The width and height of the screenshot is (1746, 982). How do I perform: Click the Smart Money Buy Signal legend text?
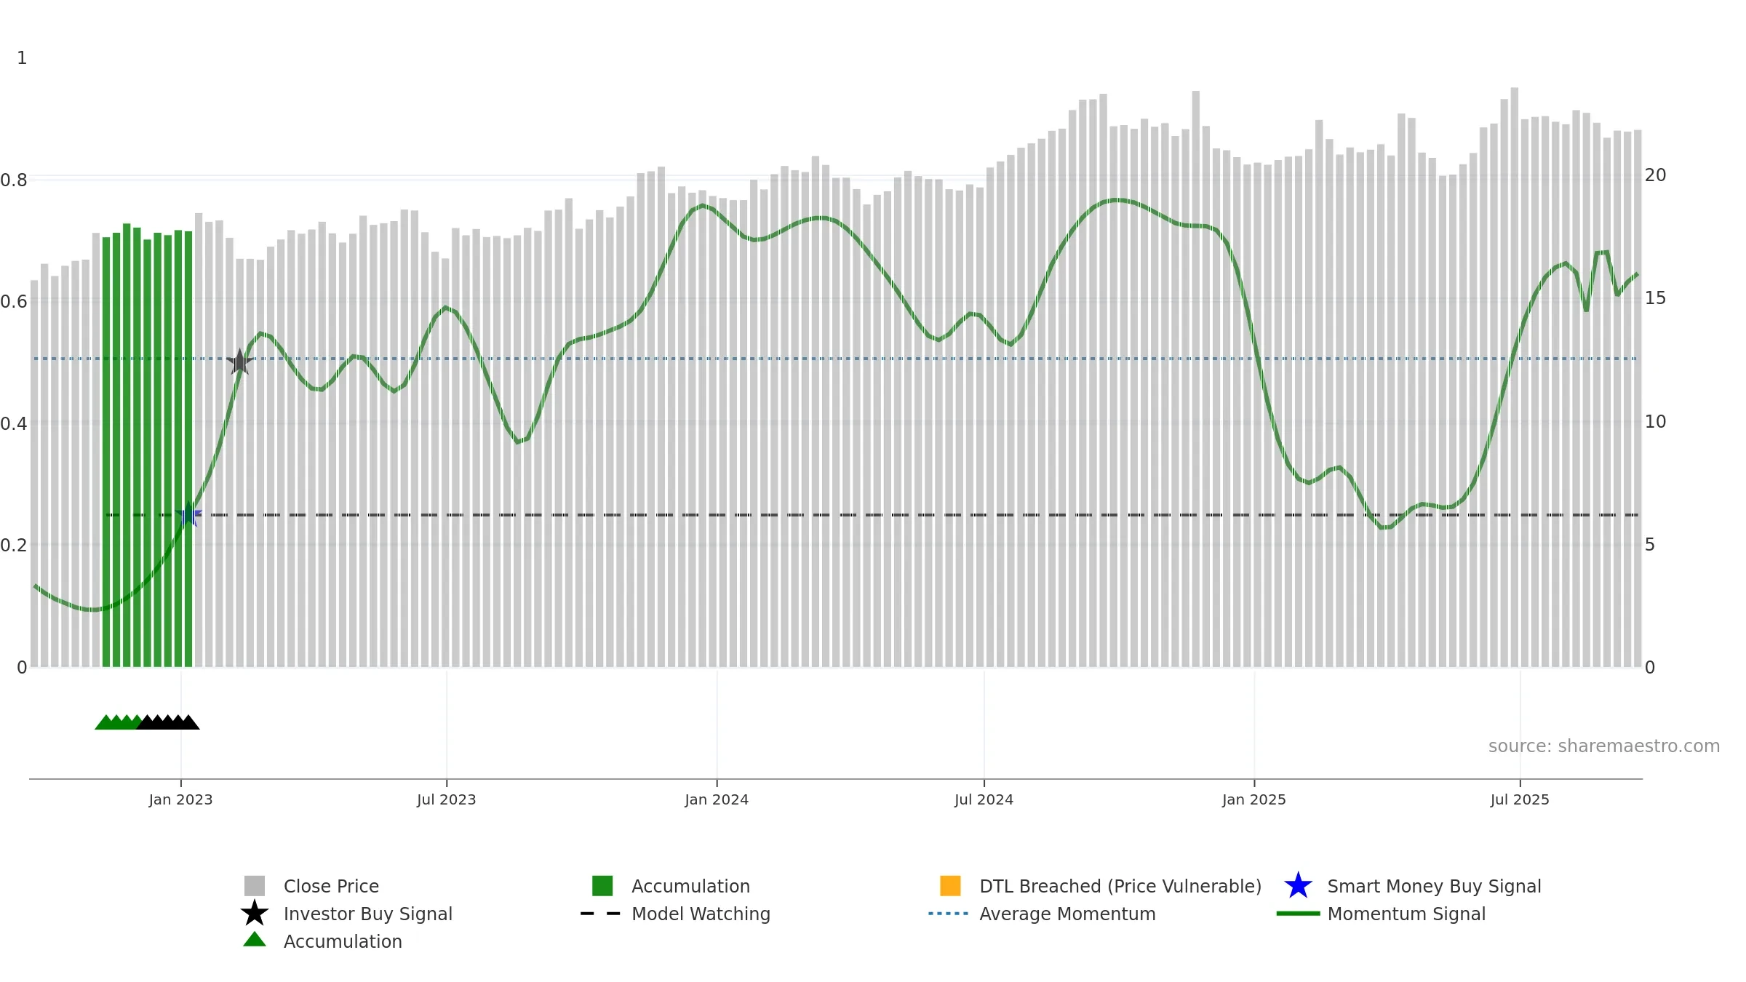[1434, 887]
